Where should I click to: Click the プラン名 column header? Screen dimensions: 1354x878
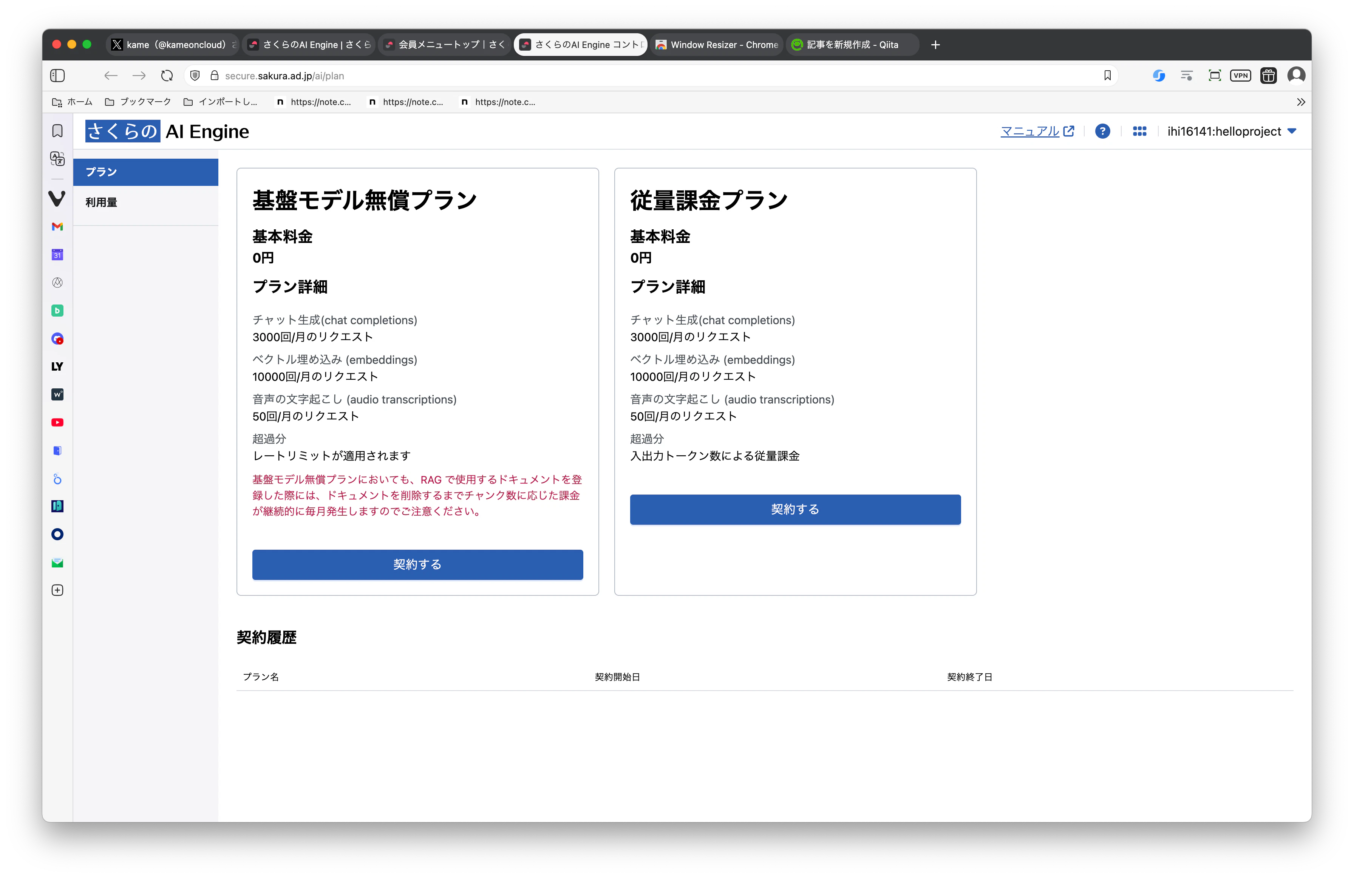tap(261, 677)
